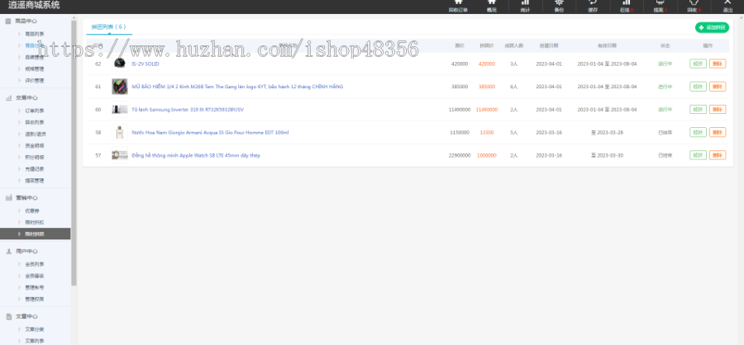This screenshot has height=345, width=744.
Task: Click the date range ending 2023-03-28
Action: (607, 132)
